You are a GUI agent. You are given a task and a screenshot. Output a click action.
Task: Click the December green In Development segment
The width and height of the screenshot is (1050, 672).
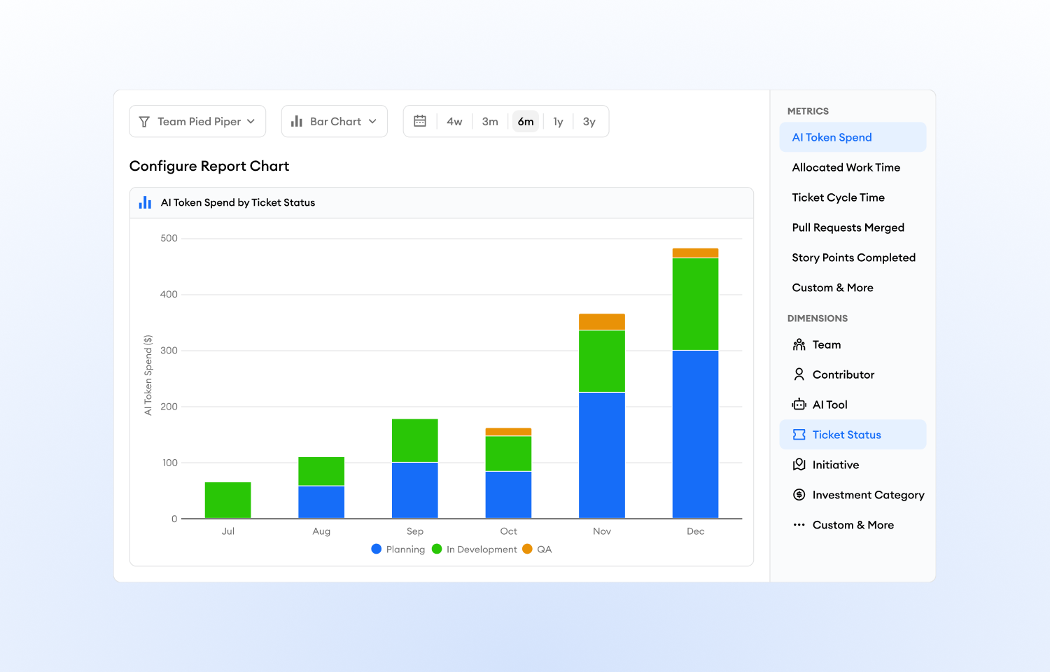695,304
